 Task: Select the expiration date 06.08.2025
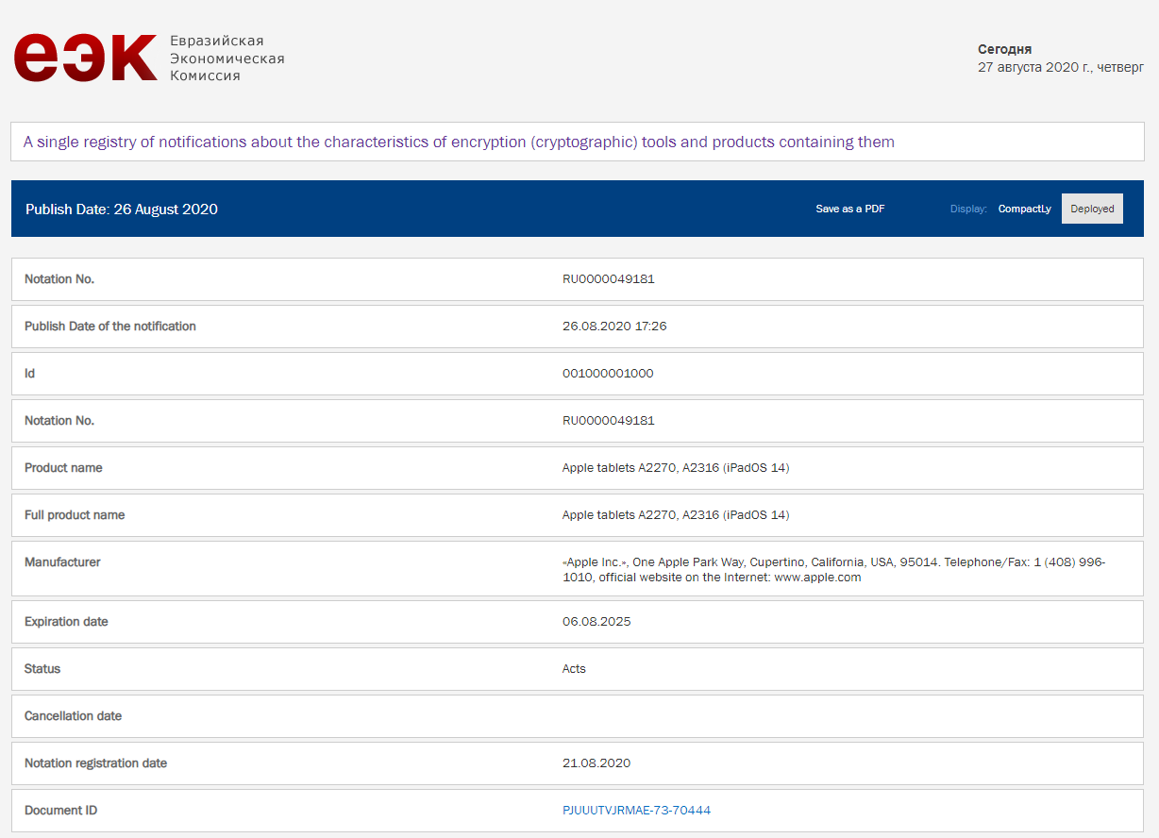(x=596, y=622)
